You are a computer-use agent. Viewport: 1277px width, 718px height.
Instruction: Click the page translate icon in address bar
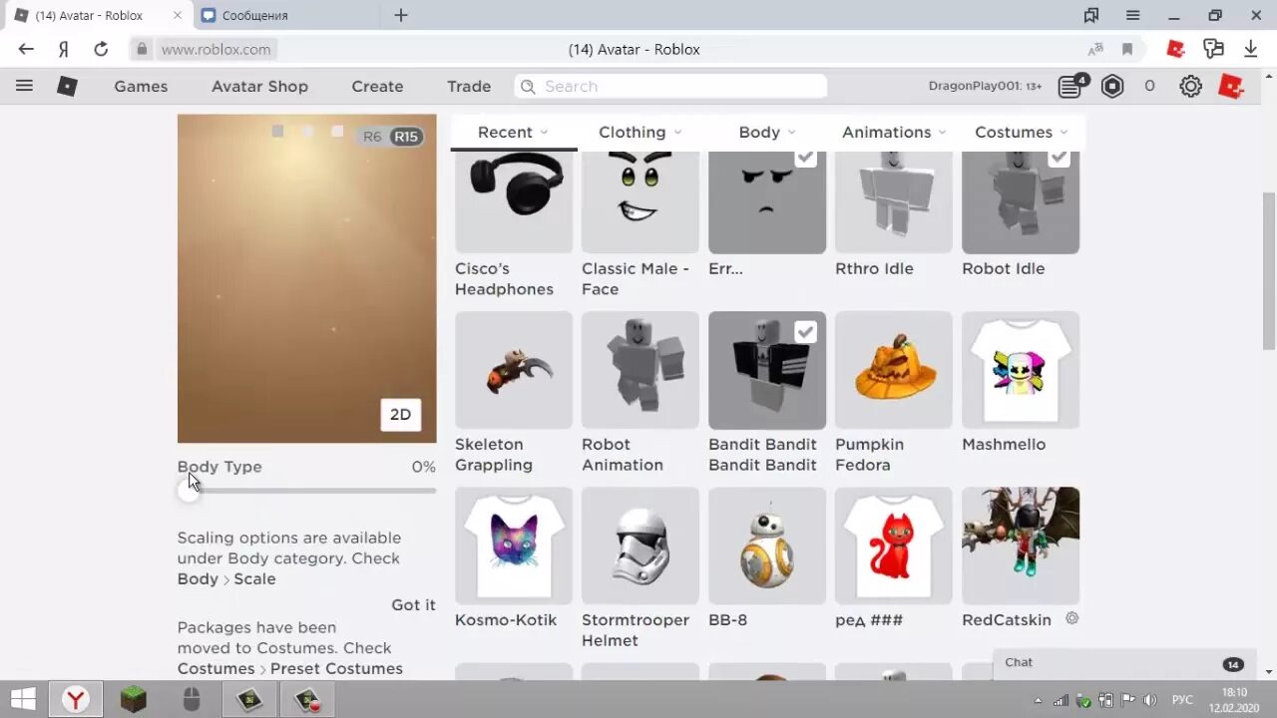click(1095, 49)
